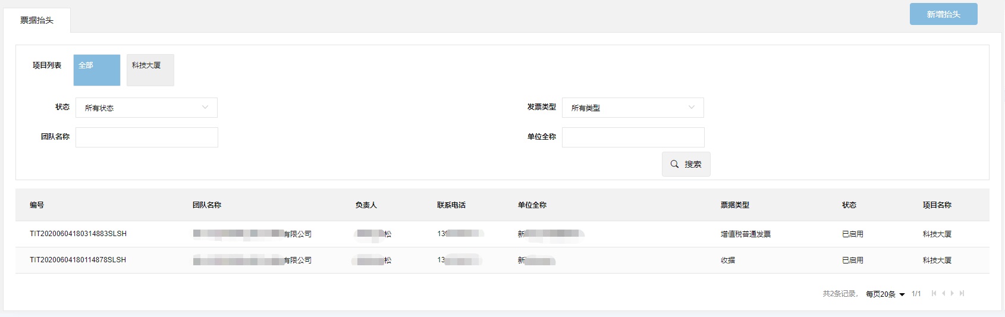Select the 全部 project filter
This screenshot has width=1005, height=317.
[x=96, y=70]
